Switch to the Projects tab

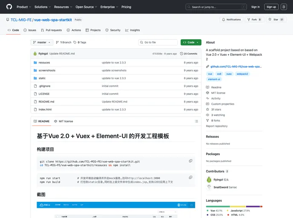(93, 30)
